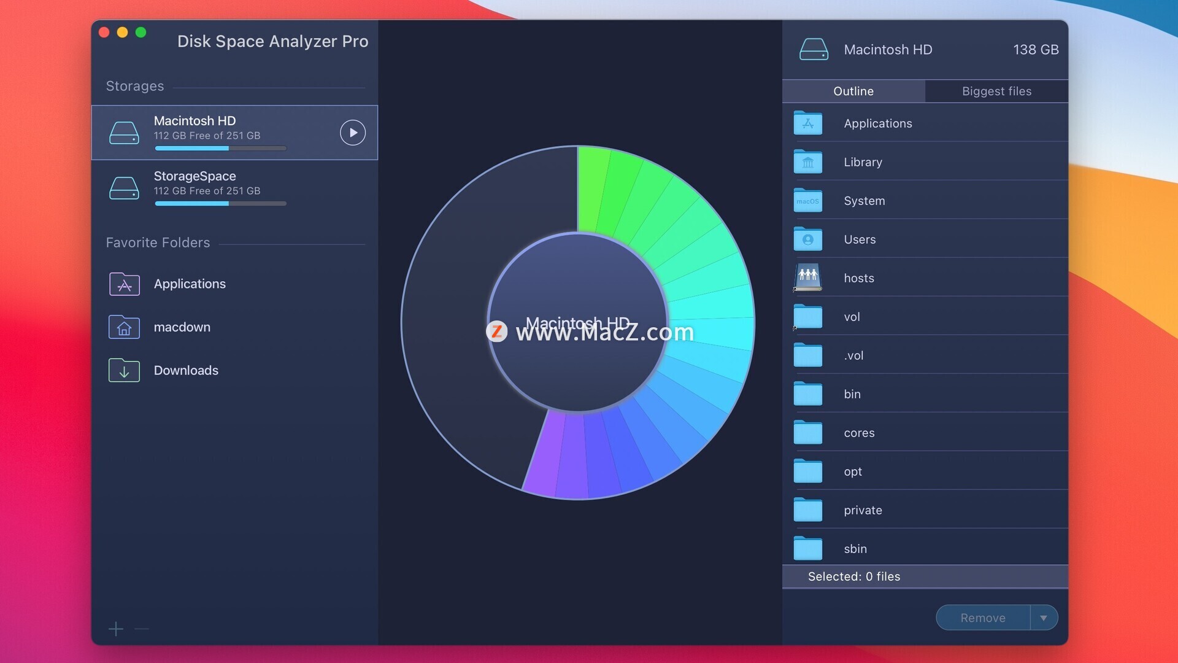
Task: Click the Macintosh HD header drive icon
Action: click(814, 49)
